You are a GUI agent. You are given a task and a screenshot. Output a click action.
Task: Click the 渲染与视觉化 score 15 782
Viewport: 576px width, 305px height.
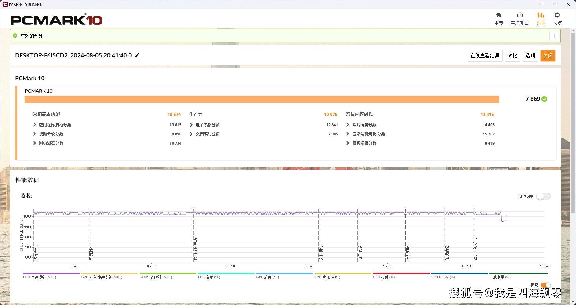tap(489, 134)
